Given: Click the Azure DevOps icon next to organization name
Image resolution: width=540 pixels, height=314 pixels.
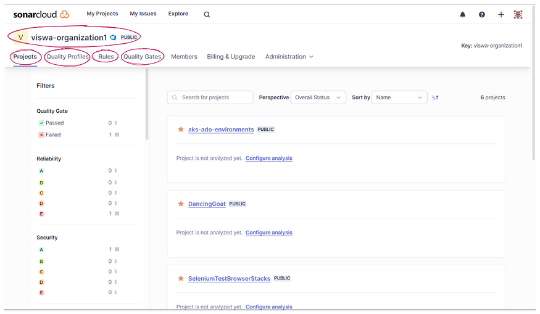Looking at the screenshot, I should click(x=113, y=37).
